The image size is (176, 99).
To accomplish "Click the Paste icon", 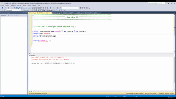I will pos(48,8).
